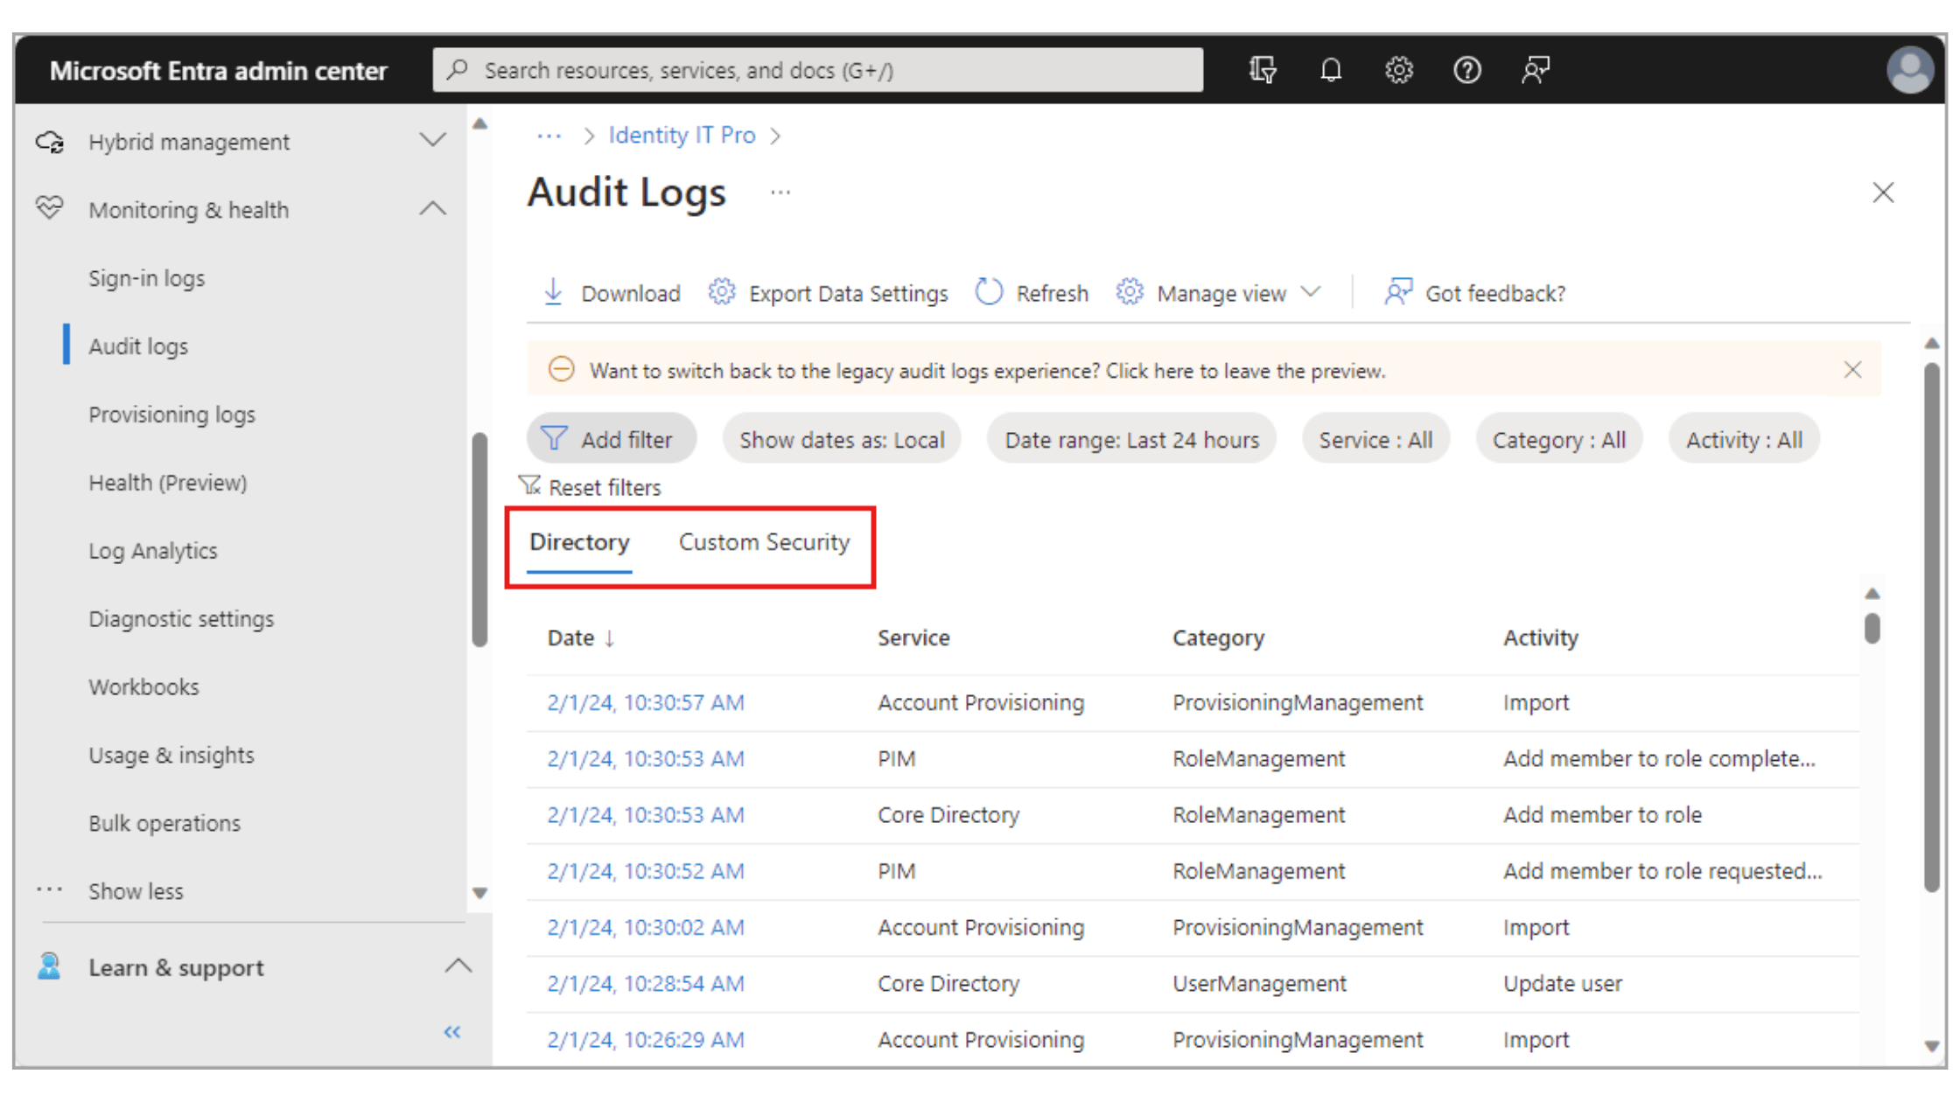The image size is (1960, 1102).
Task: Click the Date column sort arrow
Action: [x=609, y=638]
